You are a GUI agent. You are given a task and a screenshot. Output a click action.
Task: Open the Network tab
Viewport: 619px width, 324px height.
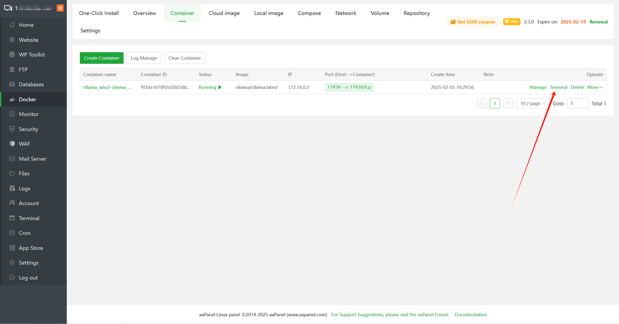(346, 13)
